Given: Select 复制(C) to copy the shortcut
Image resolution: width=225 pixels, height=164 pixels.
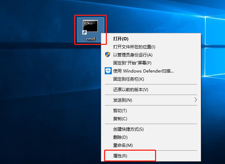Looking at the screenshot, I should [x=120, y=118].
